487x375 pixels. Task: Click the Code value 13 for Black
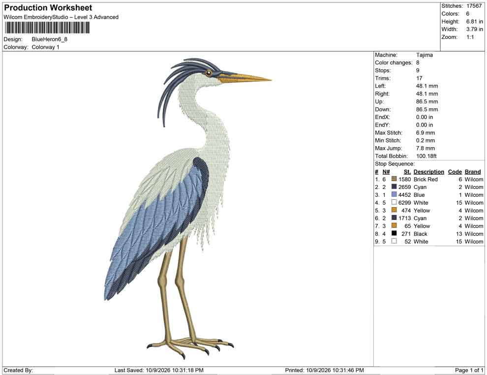click(459, 234)
